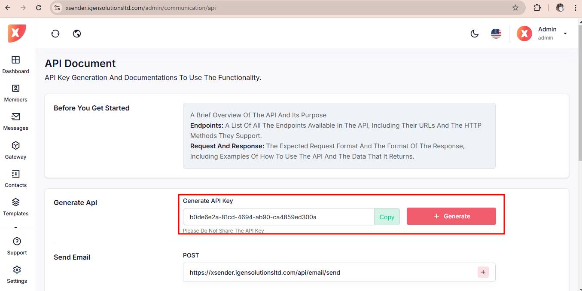Copy the generated API key
This screenshot has height=291, width=582.
tap(387, 217)
